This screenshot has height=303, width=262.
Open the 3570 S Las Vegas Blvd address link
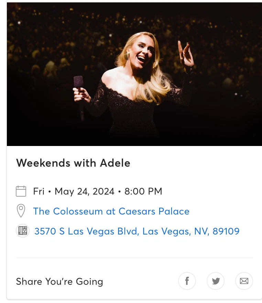pos(137,231)
